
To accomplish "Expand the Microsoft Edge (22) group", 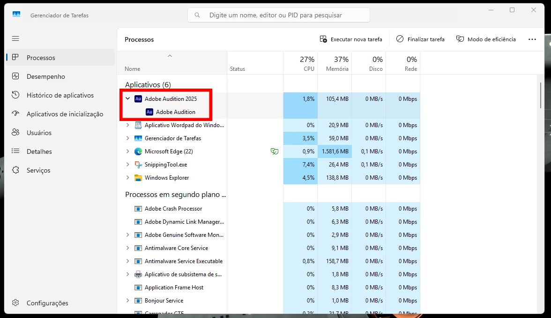I will pyautogui.click(x=128, y=151).
